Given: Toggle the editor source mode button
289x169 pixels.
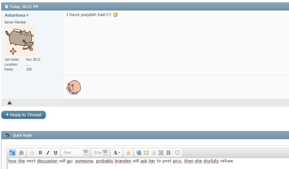Looking at the screenshot, I should (12, 153).
